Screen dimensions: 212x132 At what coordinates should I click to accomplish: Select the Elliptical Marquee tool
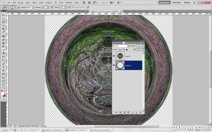(x=4, y=19)
